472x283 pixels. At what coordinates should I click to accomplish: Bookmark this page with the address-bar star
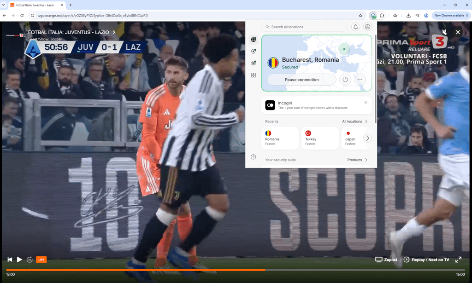(360, 16)
